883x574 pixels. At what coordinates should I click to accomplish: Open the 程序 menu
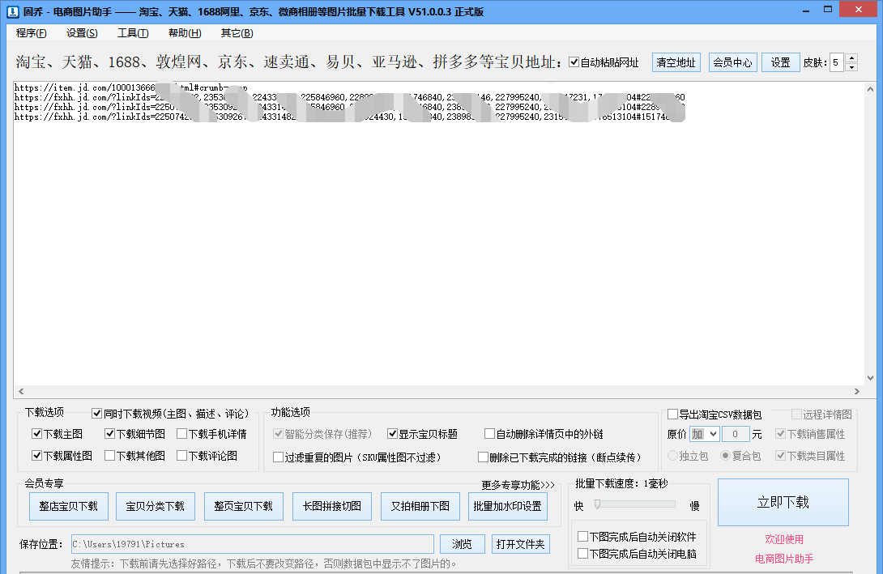point(31,33)
